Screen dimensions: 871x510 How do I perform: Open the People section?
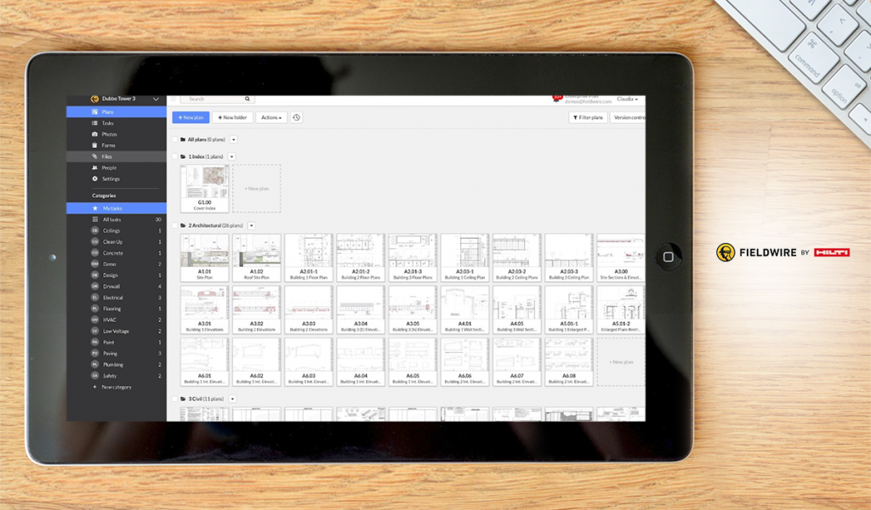[x=110, y=167]
